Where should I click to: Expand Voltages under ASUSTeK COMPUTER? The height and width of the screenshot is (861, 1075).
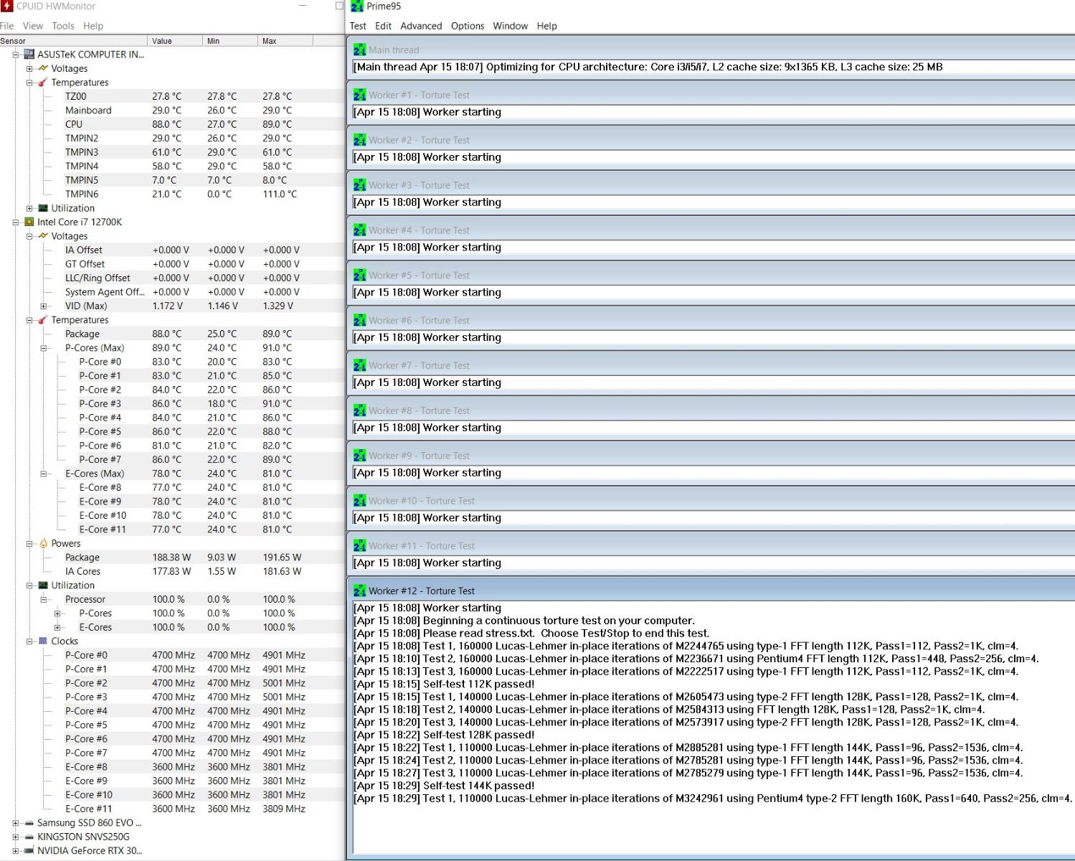coord(29,69)
